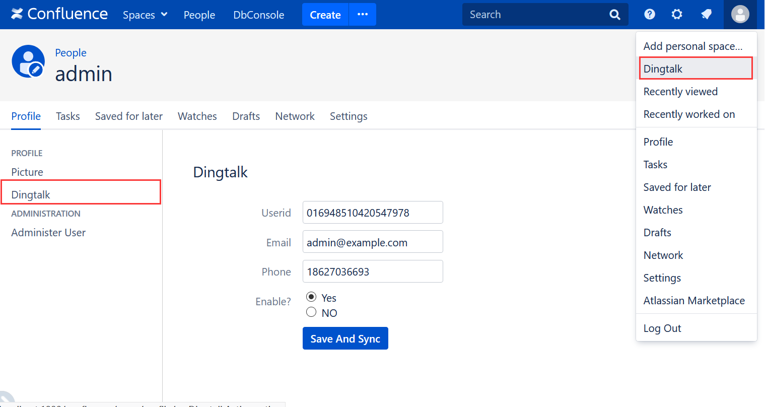Screen dimensions: 765x407
Task: Click the Userid input field
Action: (x=373, y=213)
